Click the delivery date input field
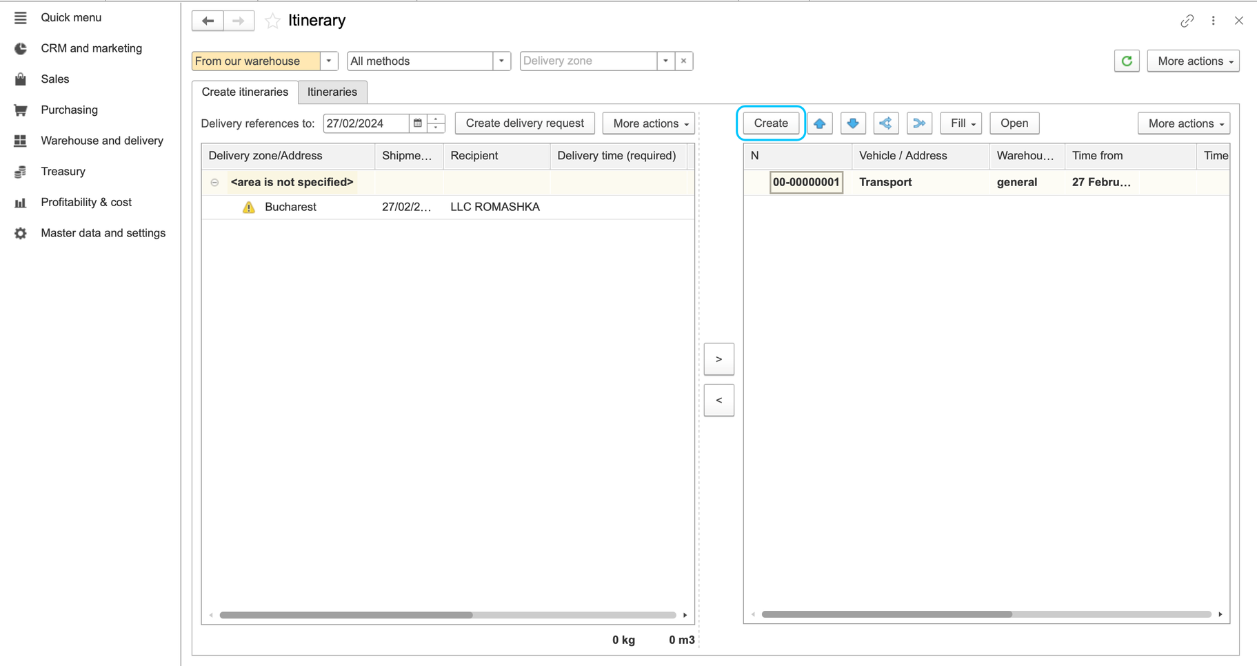The height and width of the screenshot is (666, 1257). tap(366, 123)
